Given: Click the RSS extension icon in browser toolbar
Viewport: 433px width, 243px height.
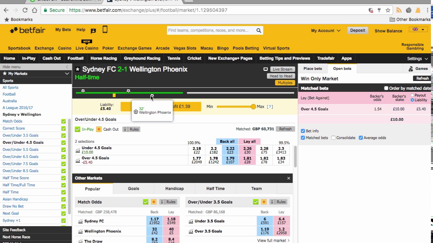Looking at the screenshot, I should 399,10.
